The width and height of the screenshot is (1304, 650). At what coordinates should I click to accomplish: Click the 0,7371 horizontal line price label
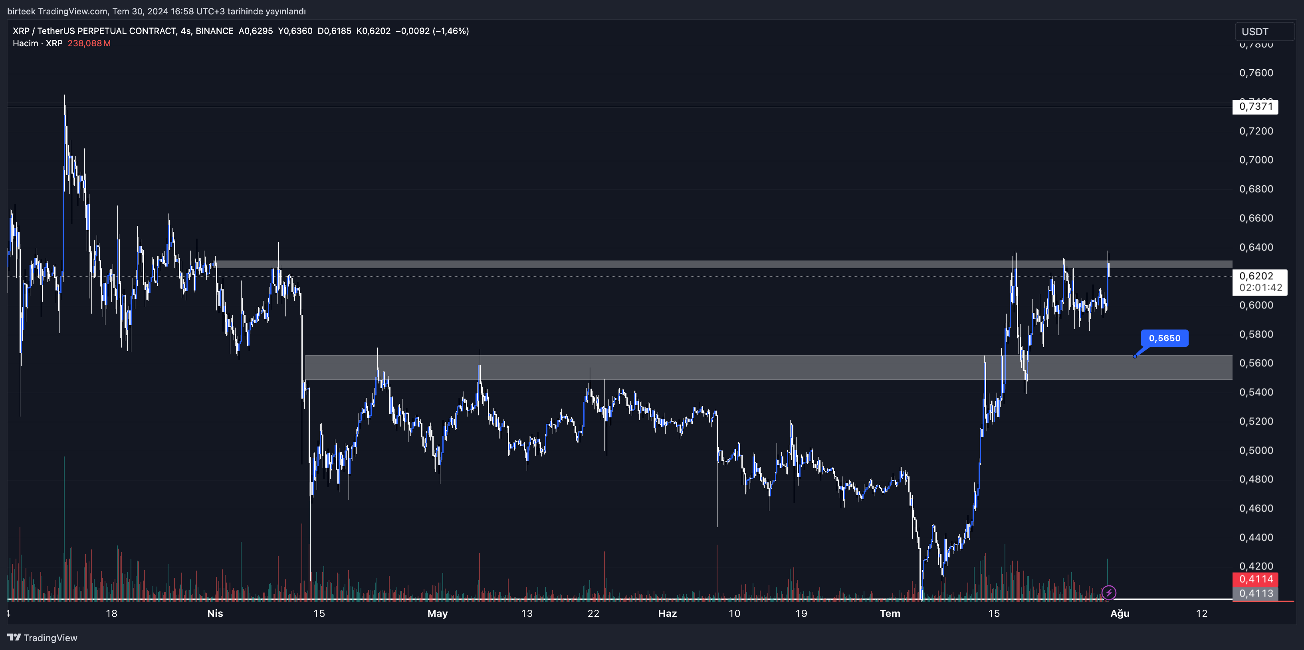point(1255,106)
